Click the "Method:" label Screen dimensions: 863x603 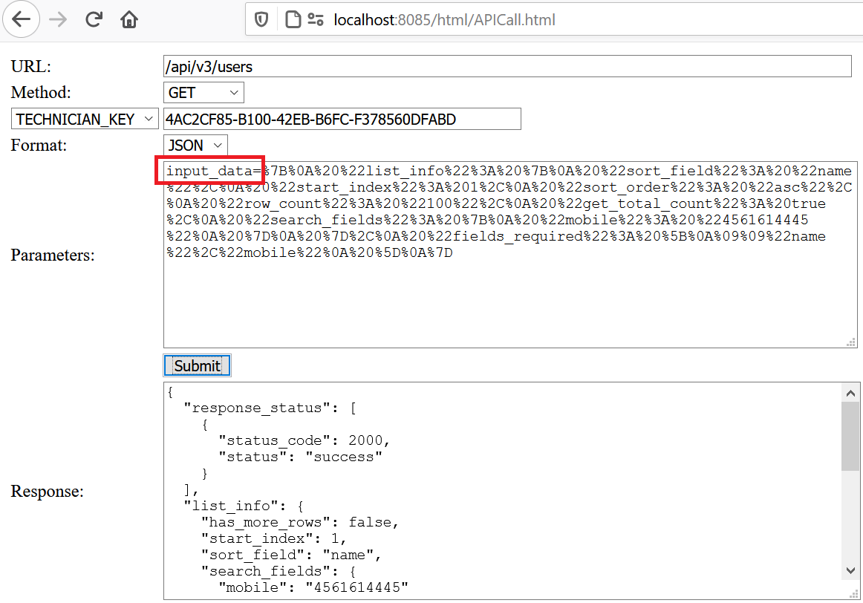tap(41, 92)
